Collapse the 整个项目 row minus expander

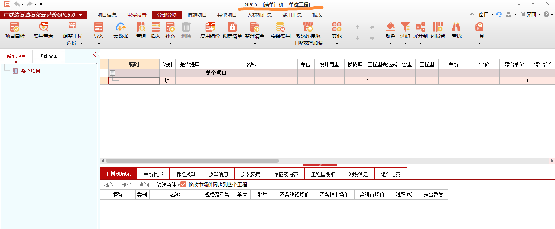(113, 73)
